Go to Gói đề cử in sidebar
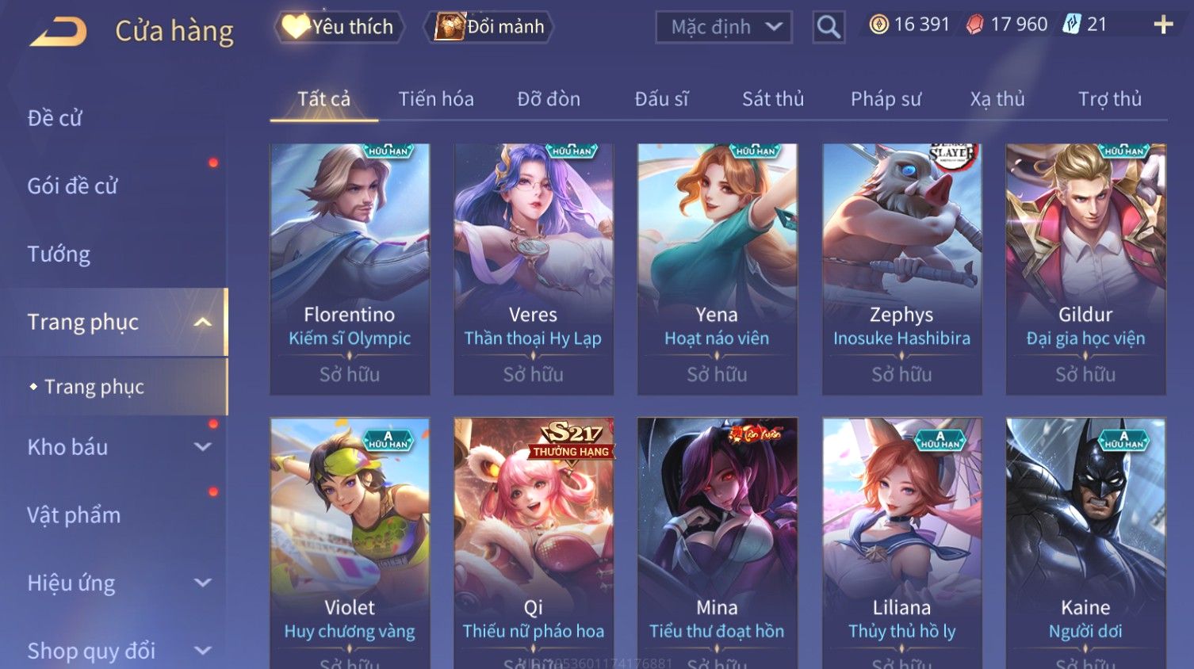The image size is (1194, 669). click(72, 186)
